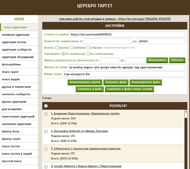Click the 'Фильтровать' button
The image size is (190, 169).
(x=157, y=60)
